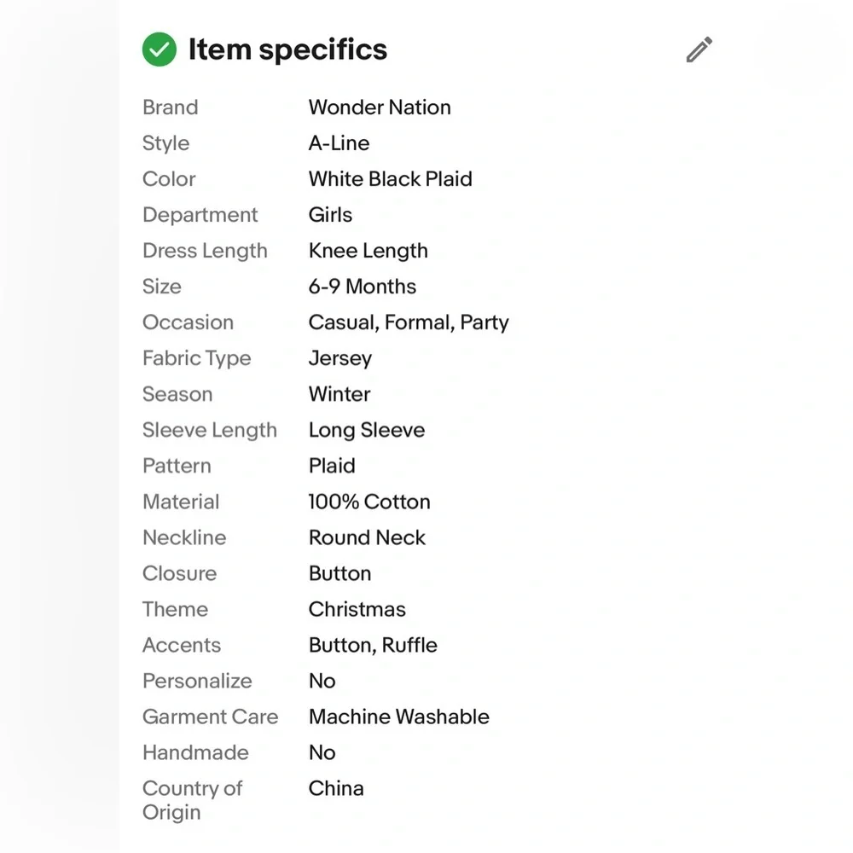Viewport: 853px width, 853px height.
Task: Click the A-Line style value
Action: [339, 143]
